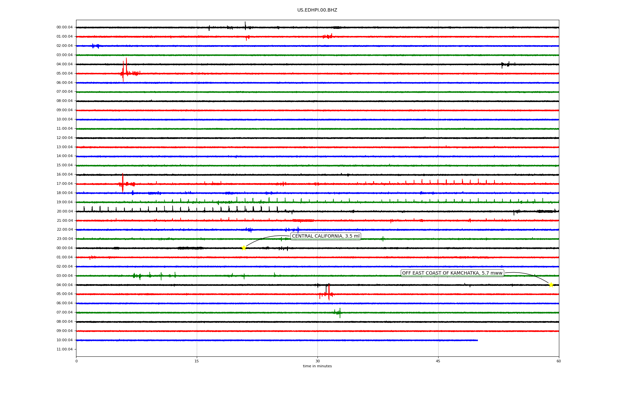The height and width of the screenshot is (396, 635).
Task: Click the Kamchatka event star marker
Action: pyautogui.click(x=551, y=285)
